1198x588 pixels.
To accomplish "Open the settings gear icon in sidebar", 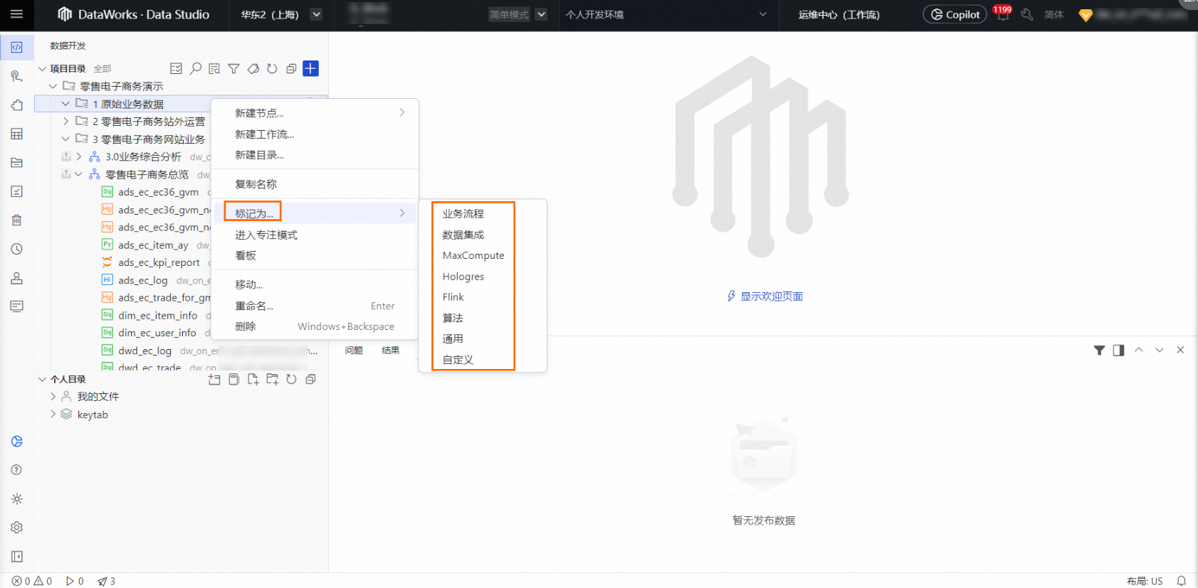I will tap(16, 528).
